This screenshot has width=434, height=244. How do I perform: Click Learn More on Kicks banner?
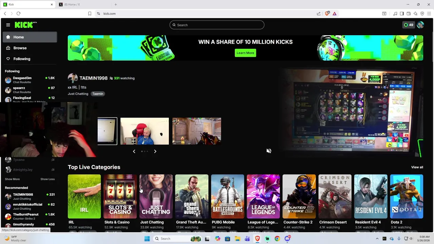[x=245, y=53]
